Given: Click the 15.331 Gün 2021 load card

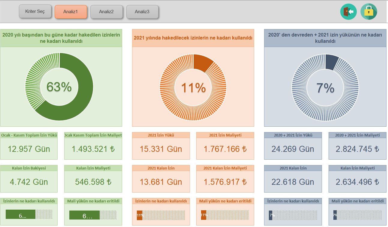Looking at the screenshot, I should click(161, 149).
